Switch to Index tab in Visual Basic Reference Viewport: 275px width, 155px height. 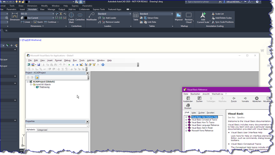(194, 113)
